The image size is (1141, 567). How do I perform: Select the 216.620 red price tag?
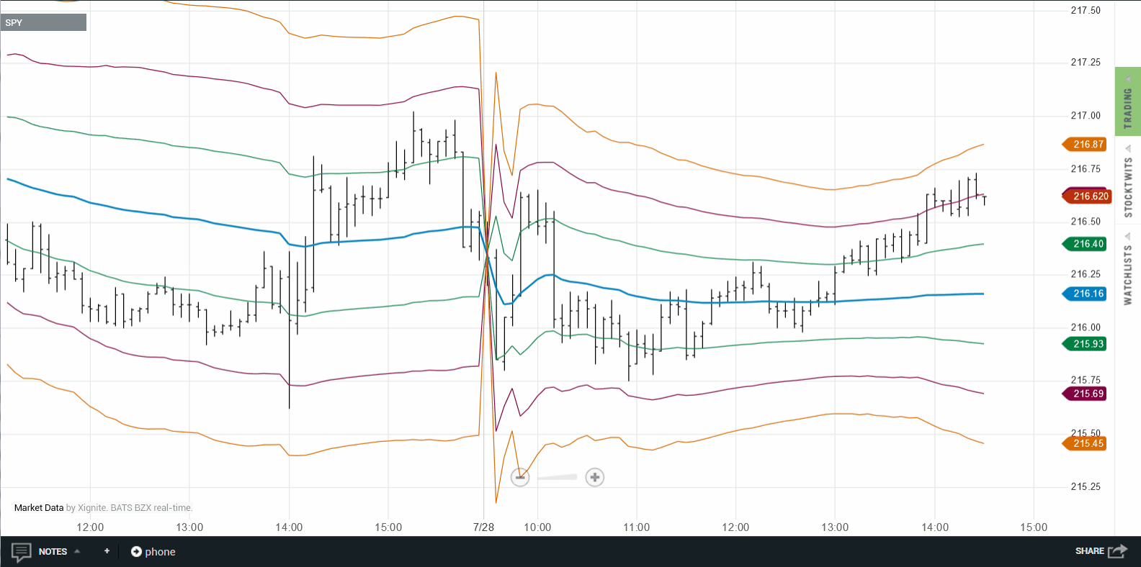(x=1087, y=196)
